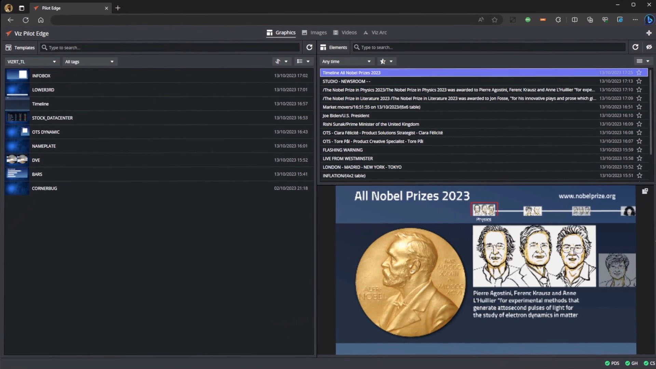Open the LIVE FROM WESTMINSTER element
656x369 pixels.
tap(484, 158)
